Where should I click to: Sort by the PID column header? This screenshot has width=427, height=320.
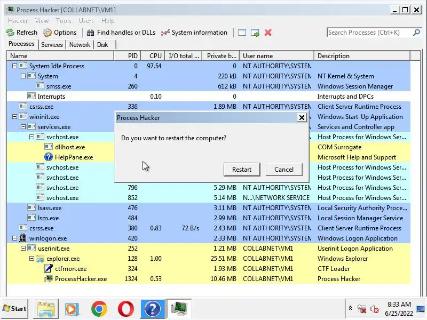click(128, 56)
